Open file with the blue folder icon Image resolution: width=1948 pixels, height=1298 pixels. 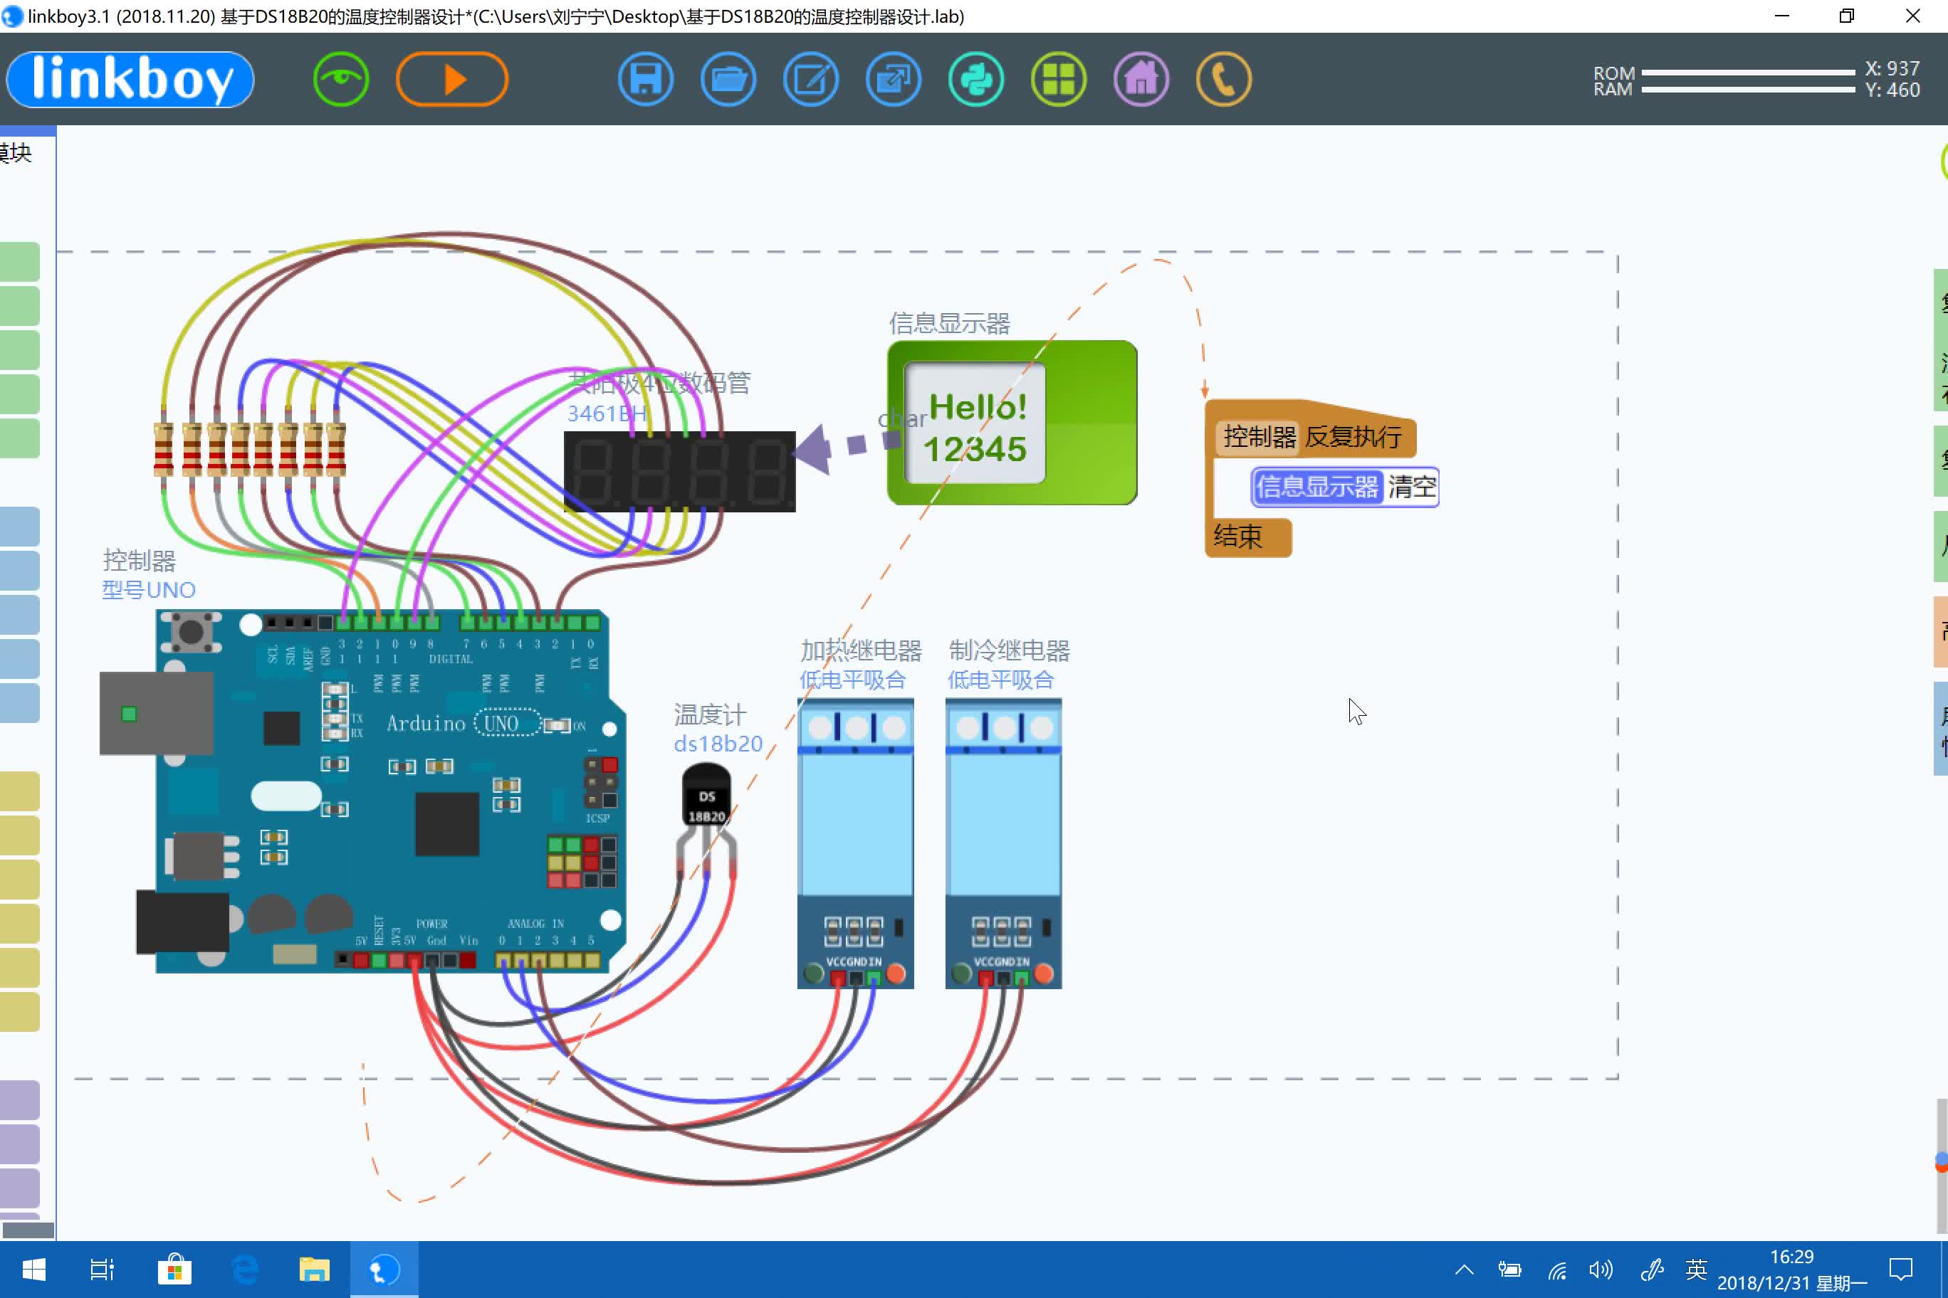[728, 80]
